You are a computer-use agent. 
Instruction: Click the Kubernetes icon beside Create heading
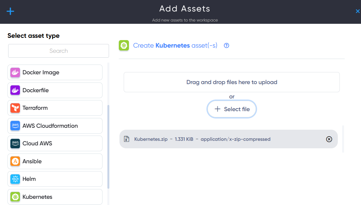(x=124, y=45)
